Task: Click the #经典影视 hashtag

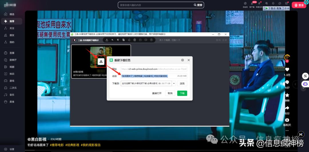Action: pyautogui.click(x=72, y=145)
